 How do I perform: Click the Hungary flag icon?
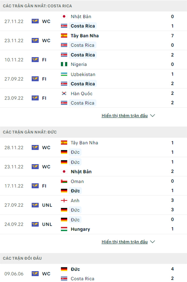64,229
